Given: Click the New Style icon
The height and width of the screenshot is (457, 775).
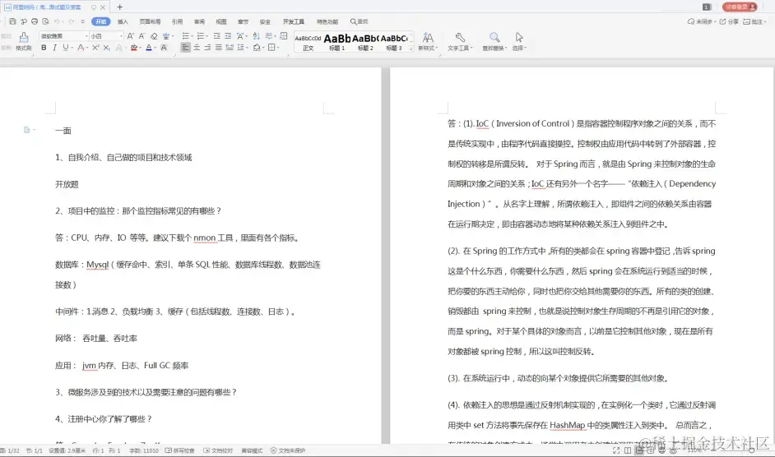Looking at the screenshot, I should point(428,41).
